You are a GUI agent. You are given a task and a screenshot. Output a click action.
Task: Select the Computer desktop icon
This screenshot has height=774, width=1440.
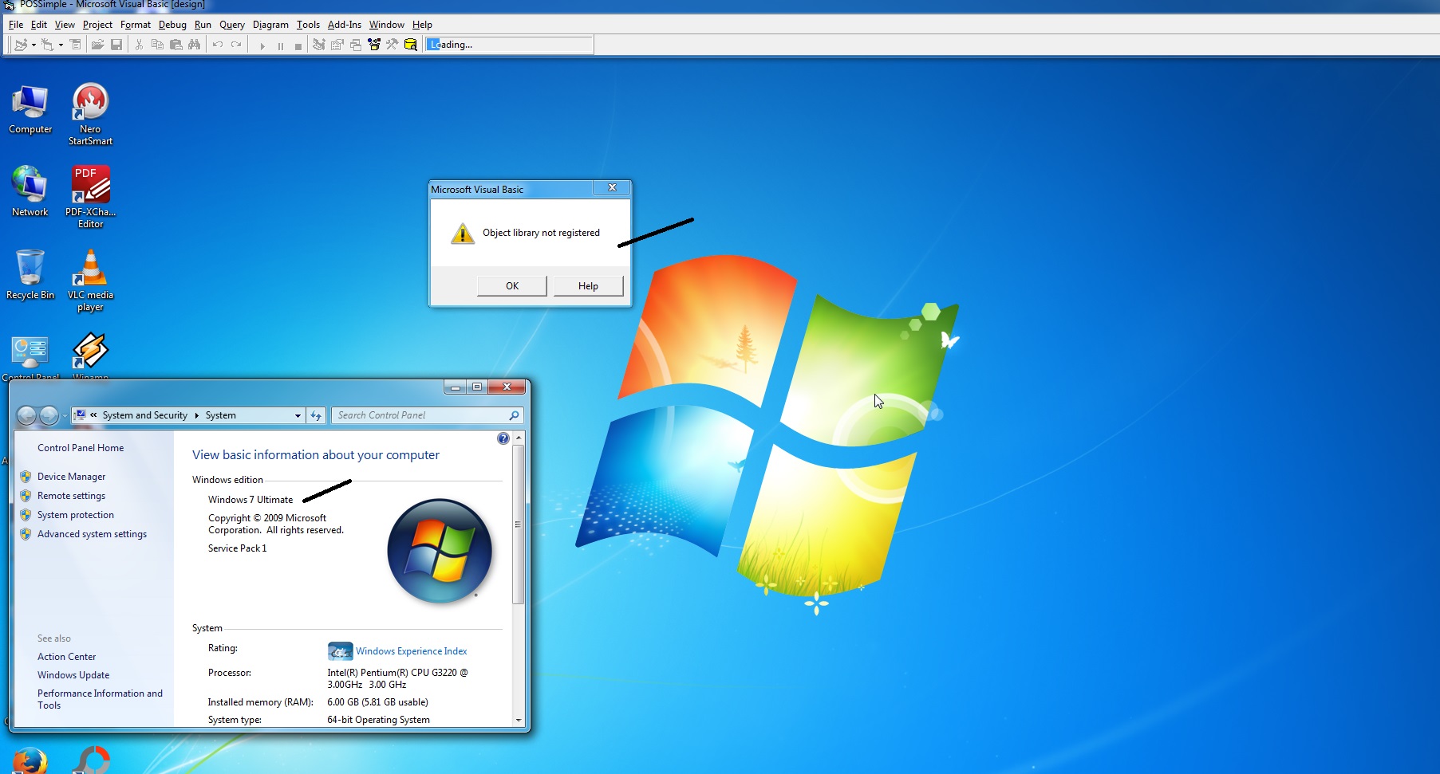30,110
